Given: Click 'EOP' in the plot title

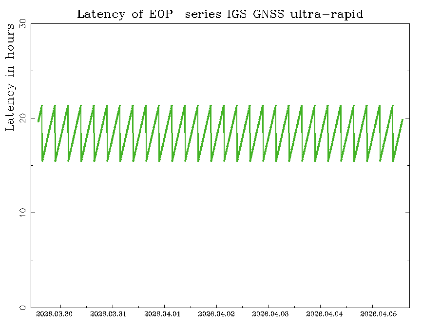Looking at the screenshot, I should click(x=161, y=14).
